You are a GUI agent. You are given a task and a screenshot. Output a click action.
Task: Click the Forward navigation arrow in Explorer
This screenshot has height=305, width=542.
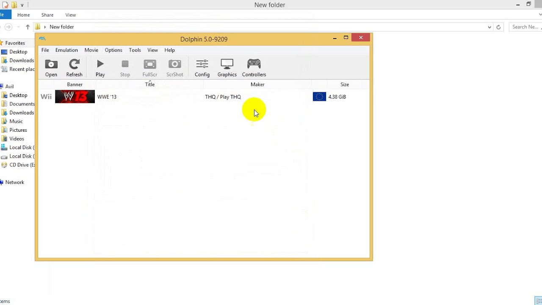(8, 27)
